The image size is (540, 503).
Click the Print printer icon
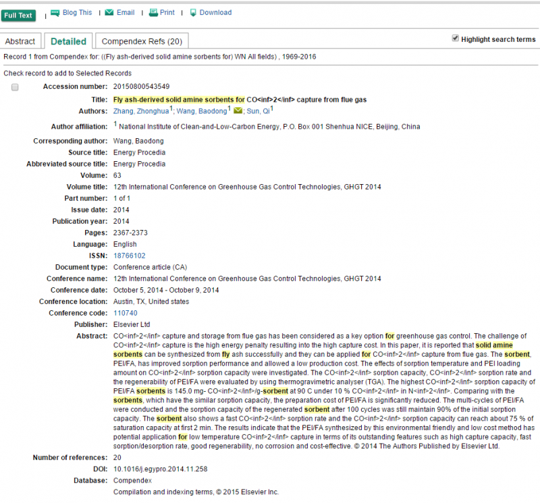[x=153, y=13]
